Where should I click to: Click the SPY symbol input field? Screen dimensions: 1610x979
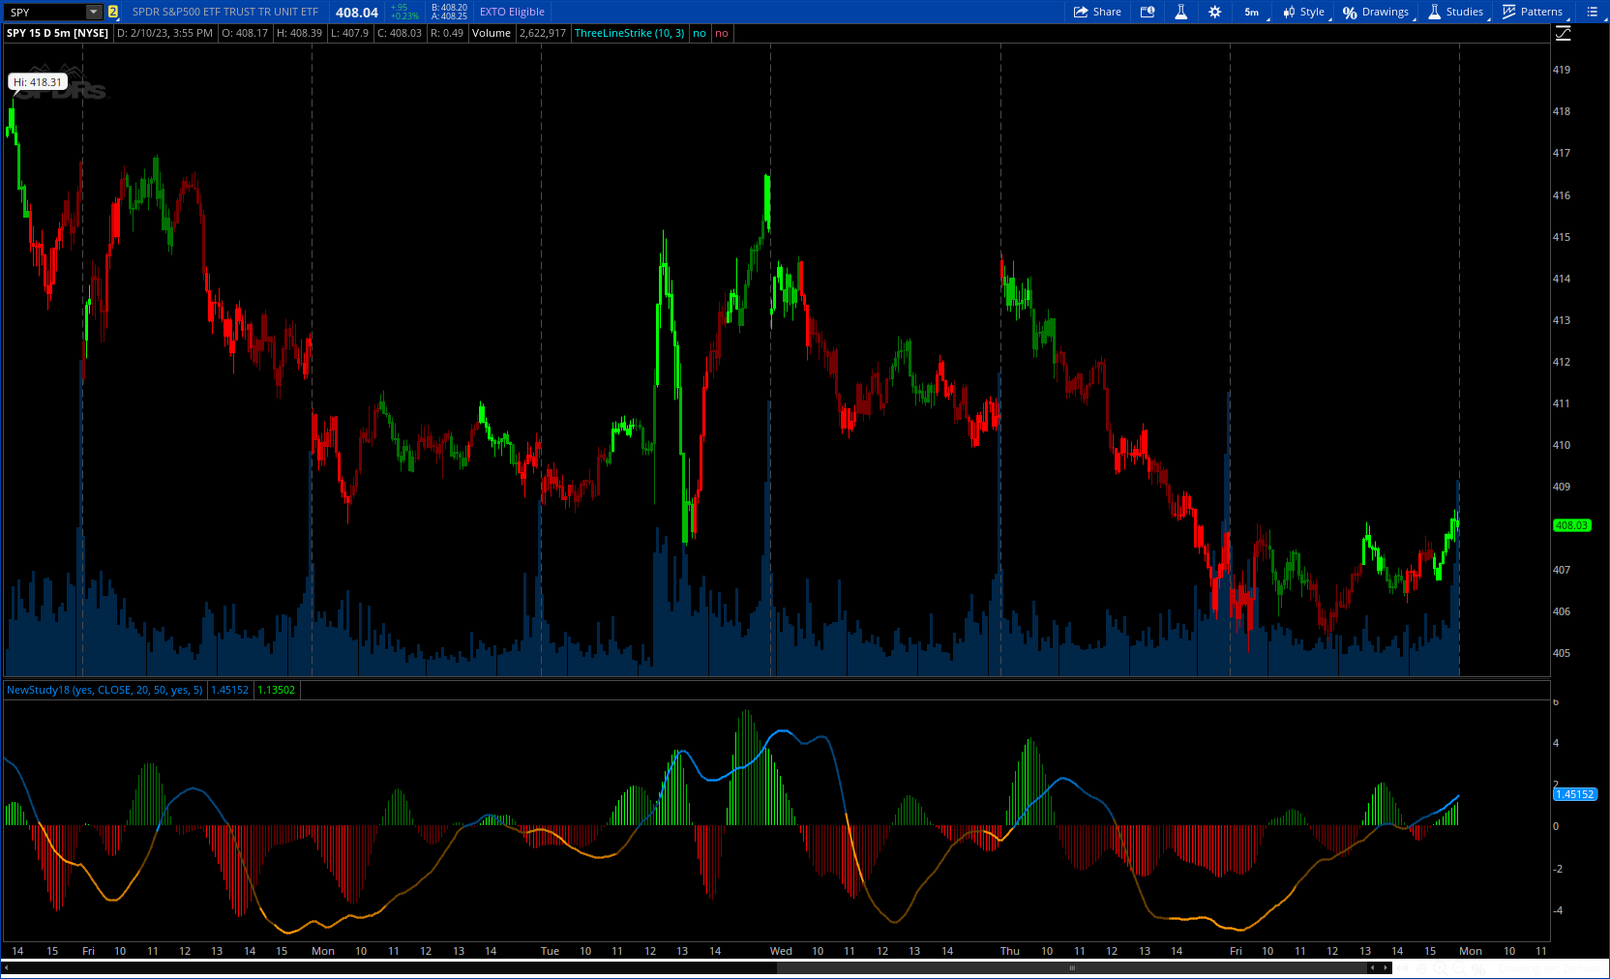(45, 12)
